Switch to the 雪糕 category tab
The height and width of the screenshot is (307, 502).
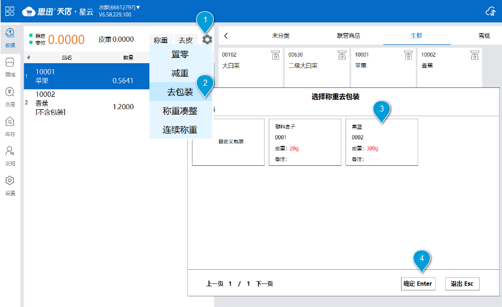(x=484, y=35)
